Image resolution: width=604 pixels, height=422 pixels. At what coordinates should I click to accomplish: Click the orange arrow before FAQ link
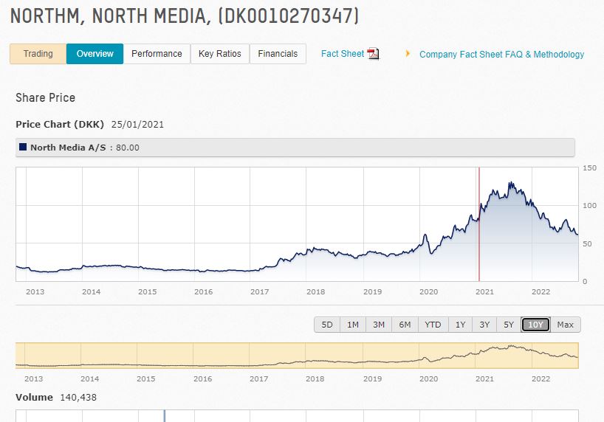pos(408,54)
